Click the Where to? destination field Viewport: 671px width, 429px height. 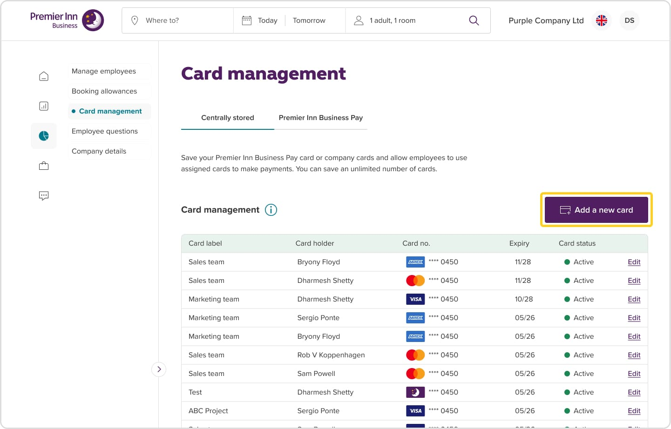pyautogui.click(x=178, y=20)
